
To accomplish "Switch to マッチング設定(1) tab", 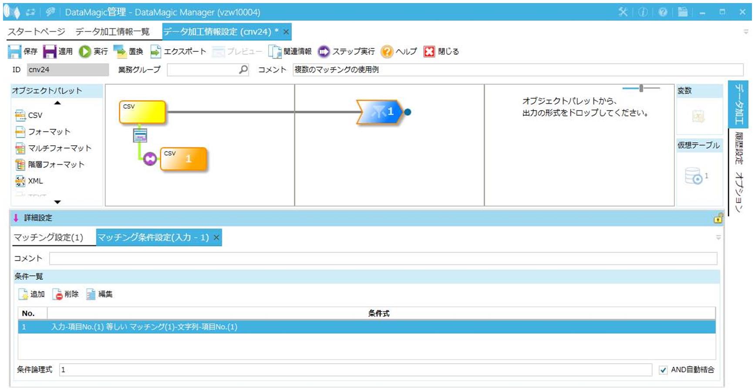I will click(48, 237).
